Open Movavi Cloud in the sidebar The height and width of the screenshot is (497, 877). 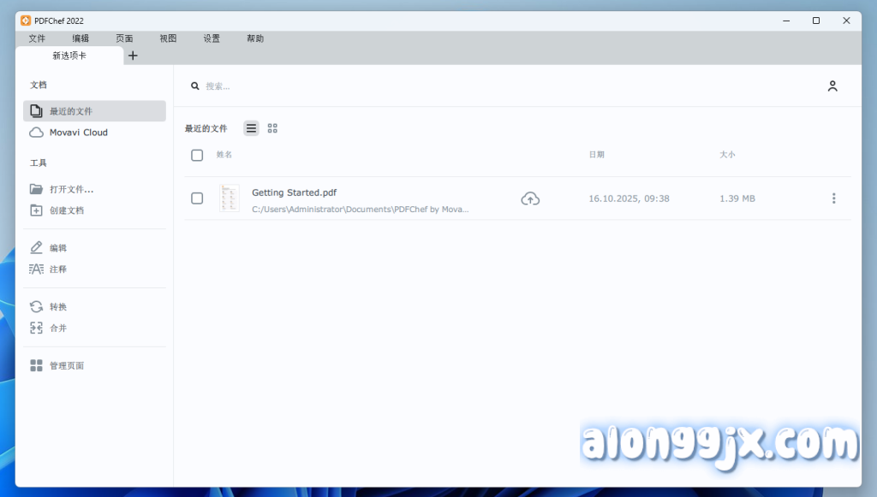78,133
